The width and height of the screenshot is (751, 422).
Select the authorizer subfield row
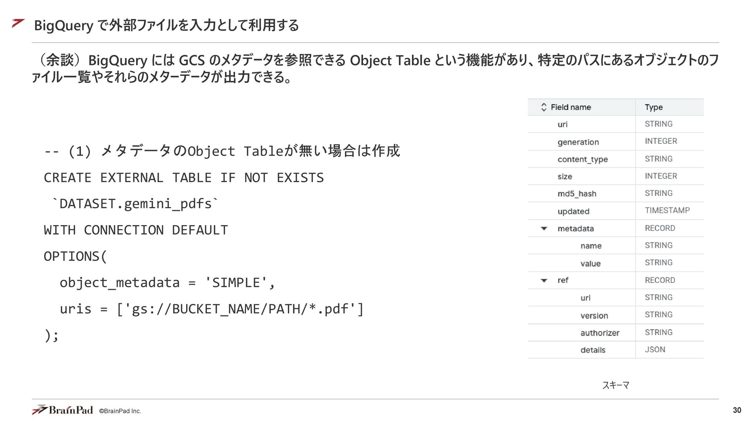[x=616, y=333]
